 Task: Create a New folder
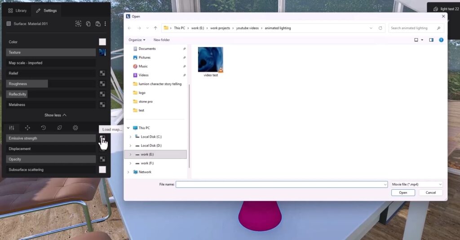[x=162, y=40]
